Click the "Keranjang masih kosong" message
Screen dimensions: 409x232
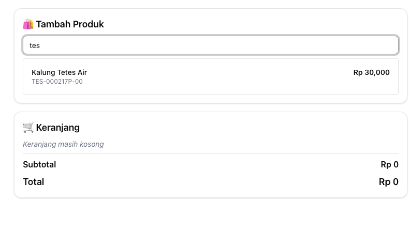63,144
